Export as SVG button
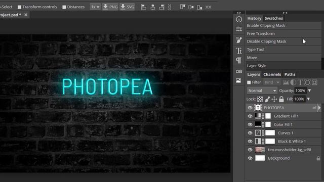The image size is (324, 182). tap(127, 7)
